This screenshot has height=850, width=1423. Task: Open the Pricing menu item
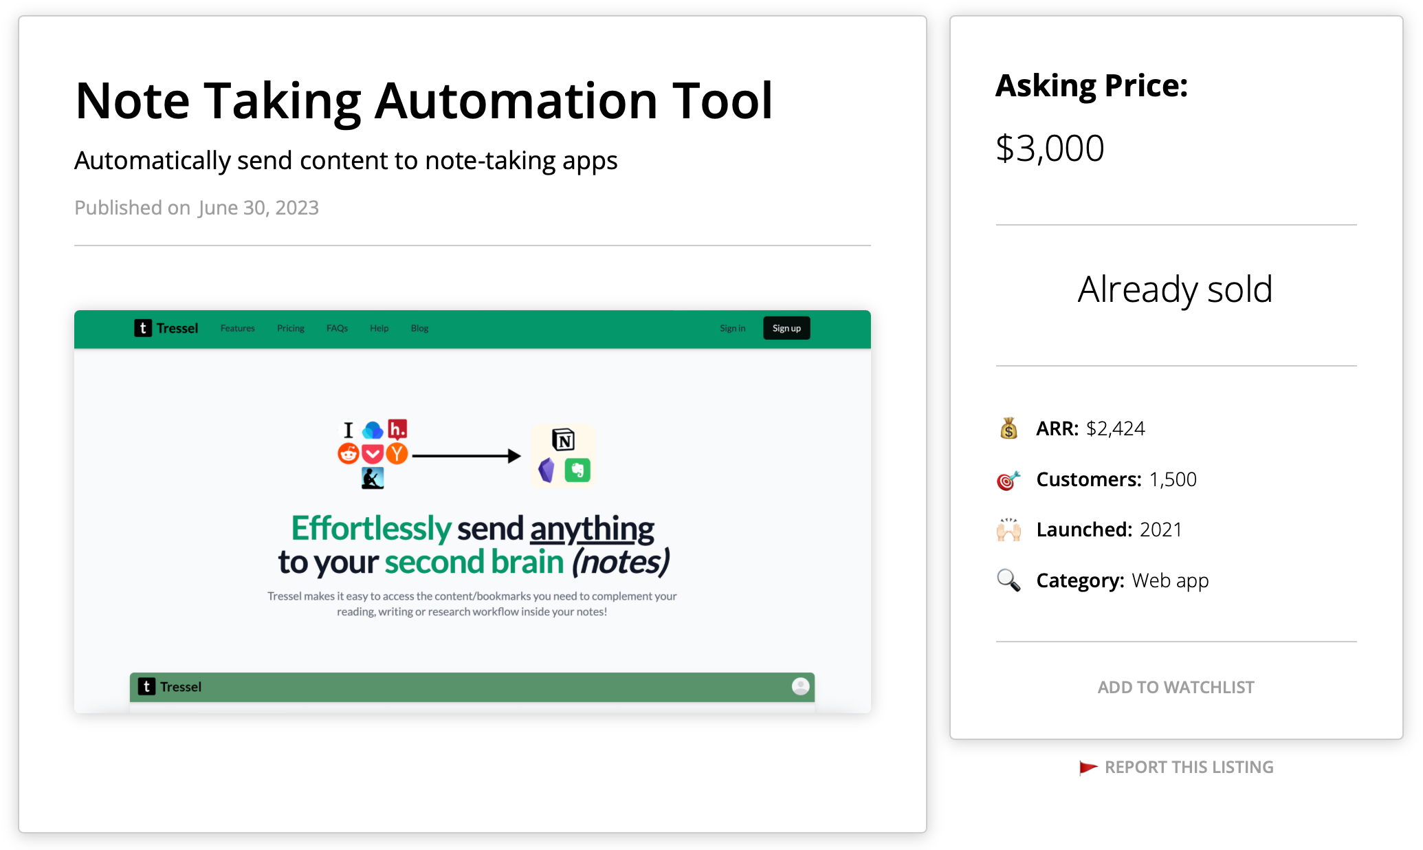[291, 328]
